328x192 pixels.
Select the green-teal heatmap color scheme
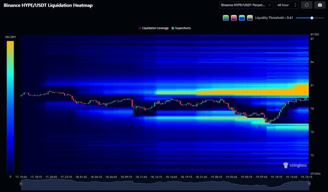pyautogui.click(x=226, y=18)
